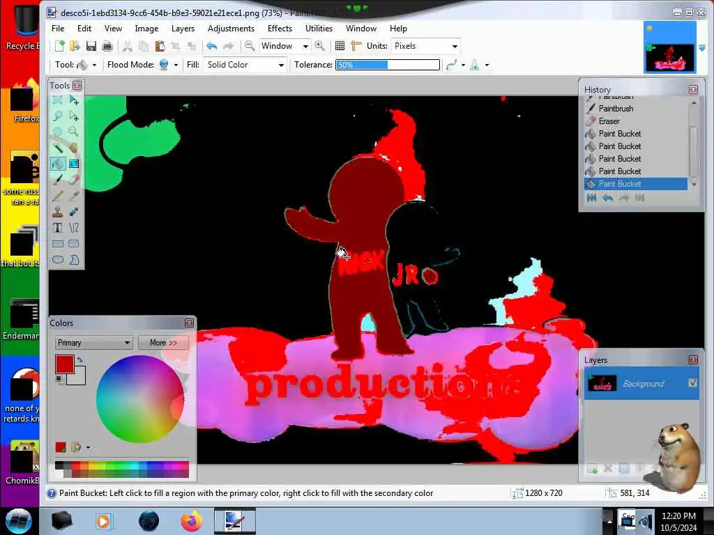Click the Open file toolbar icon
The image size is (714, 535).
[x=75, y=46]
